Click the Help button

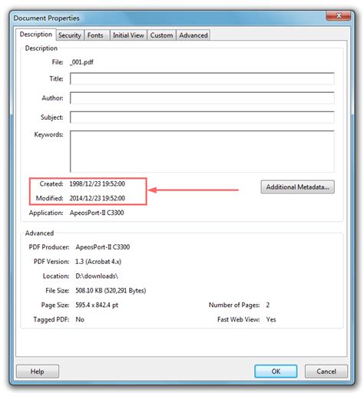click(x=38, y=372)
